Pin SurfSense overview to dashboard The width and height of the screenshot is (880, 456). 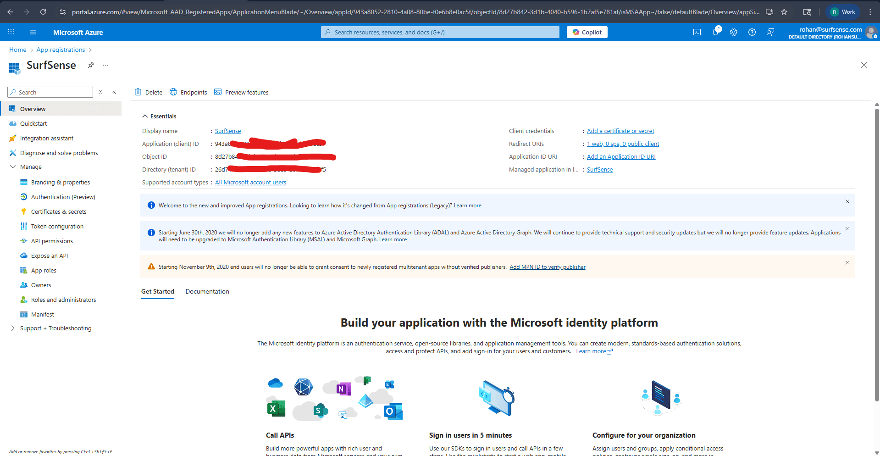click(x=90, y=66)
